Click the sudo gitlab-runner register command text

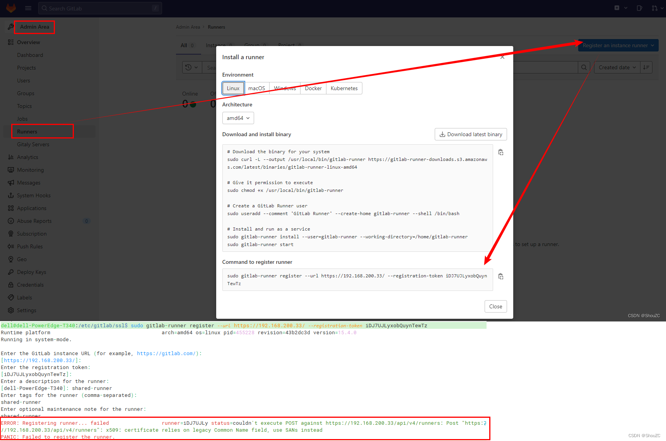coord(357,280)
